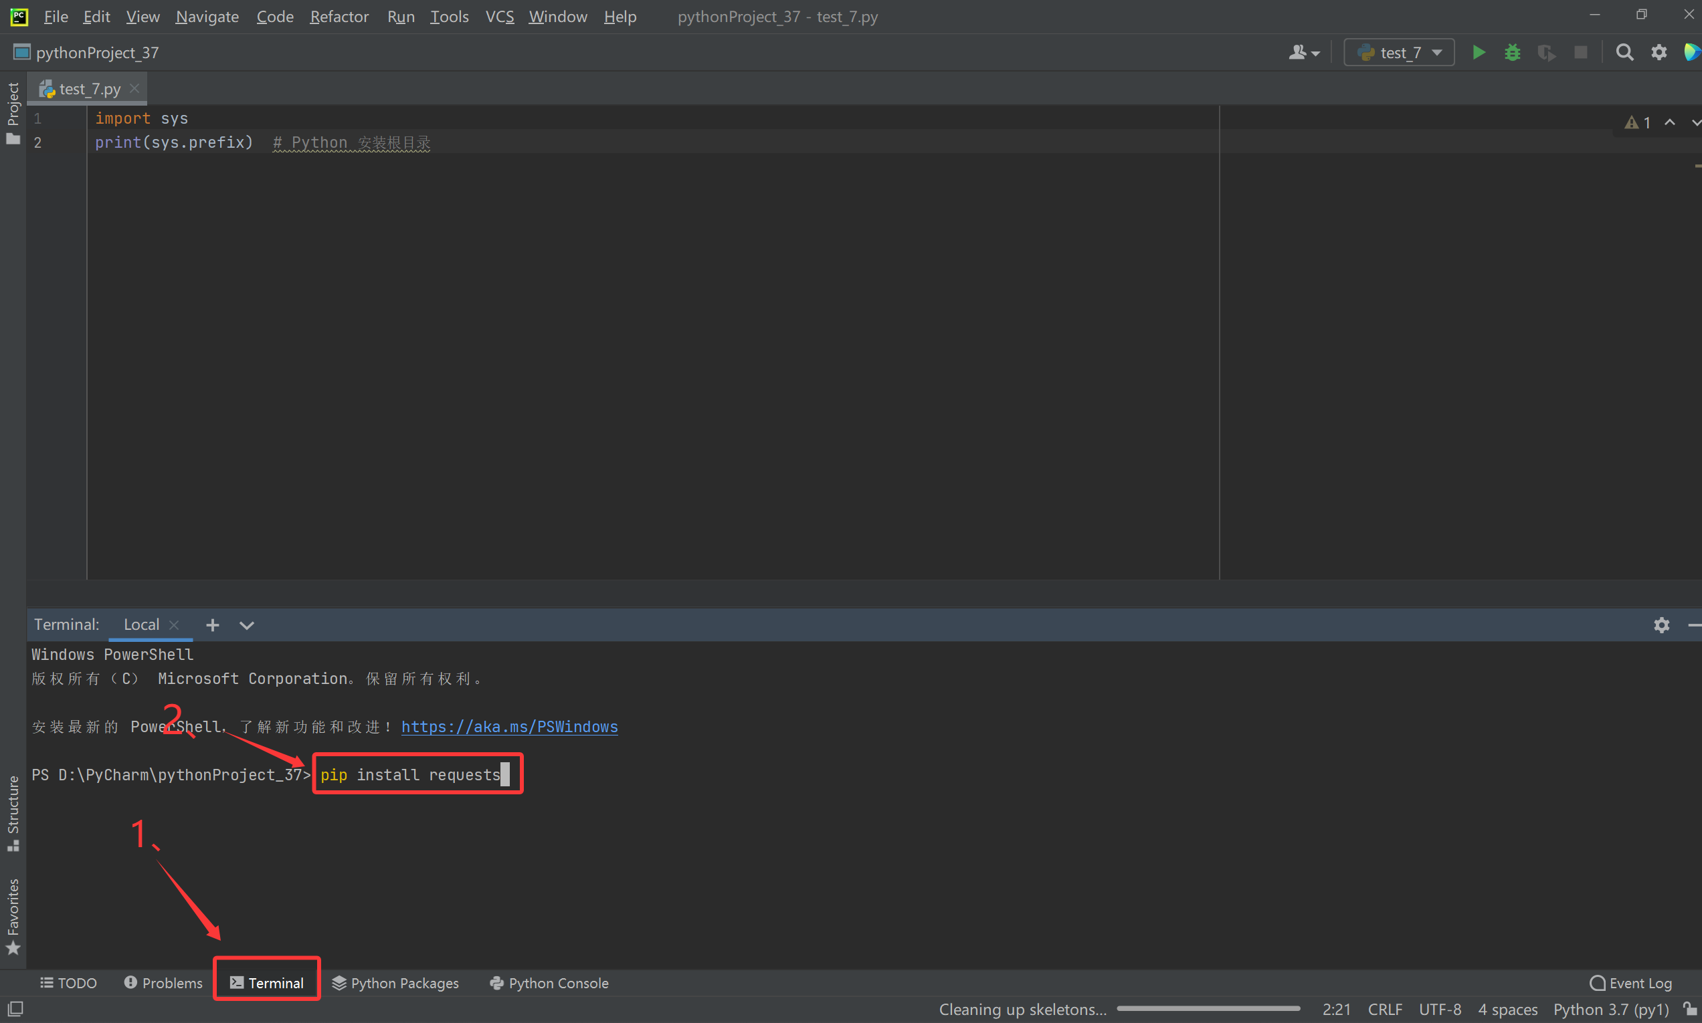Add a new terminal session tab

click(212, 624)
